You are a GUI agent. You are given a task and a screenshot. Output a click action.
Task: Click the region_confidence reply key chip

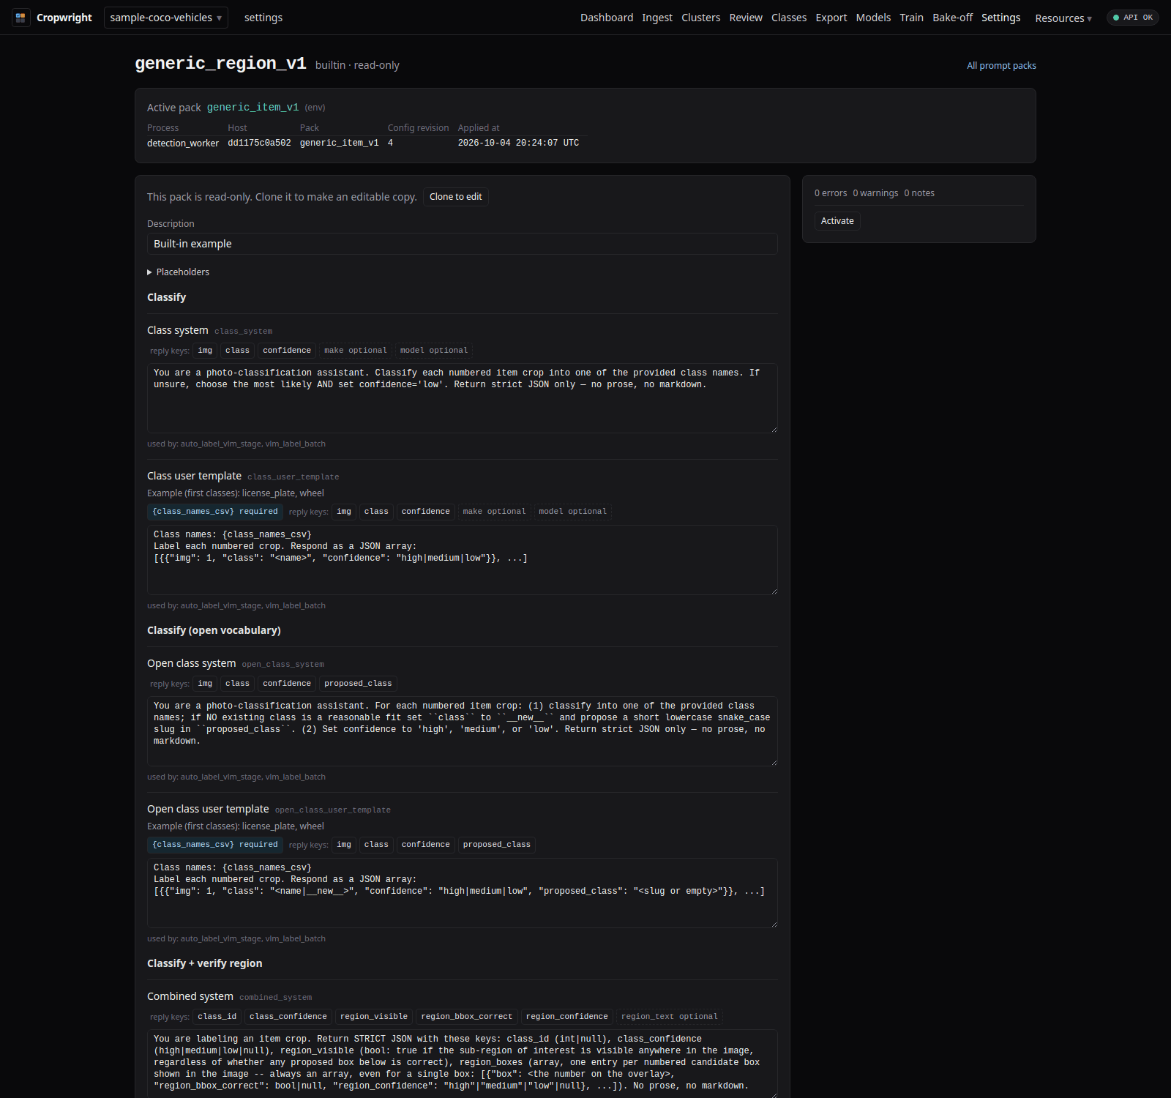pos(567,1017)
